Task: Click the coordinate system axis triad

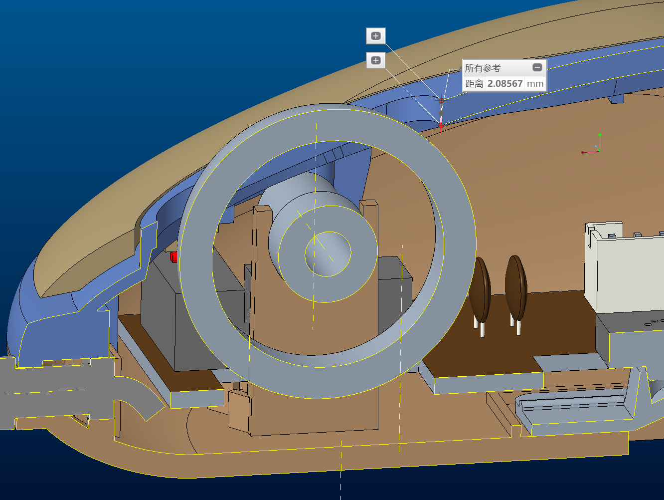Action: (597, 146)
